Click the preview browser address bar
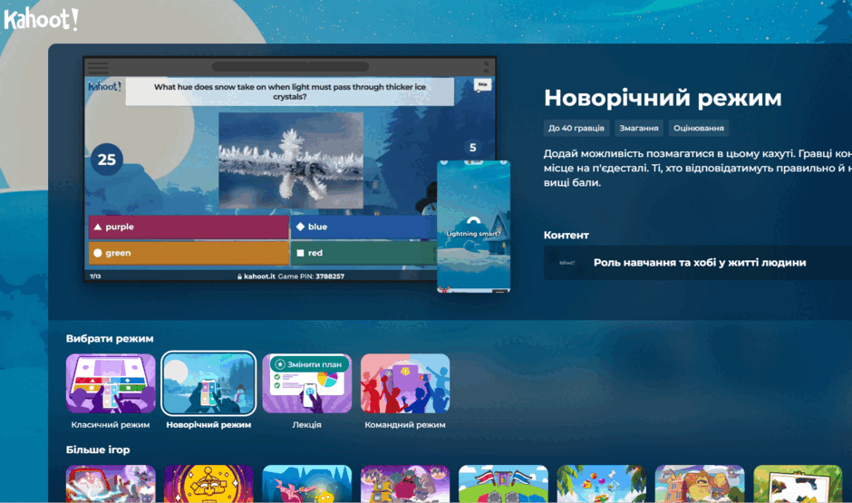This screenshot has width=852, height=503. (290, 66)
